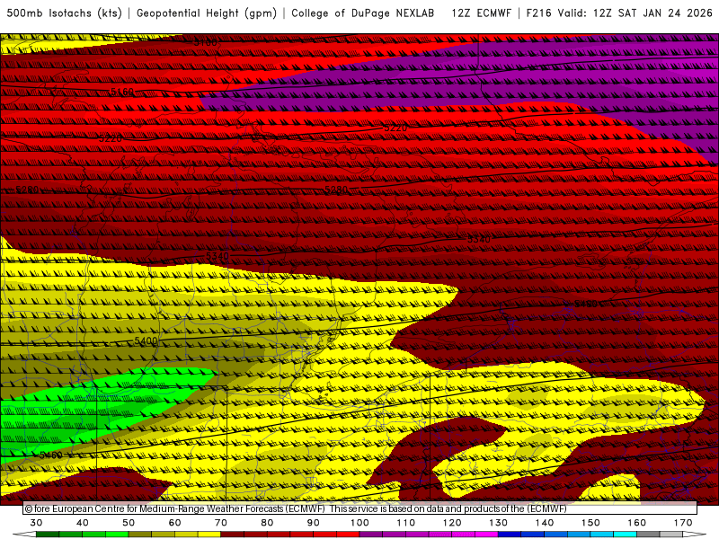
Task: Pick the magenta swatch just before 130
Action: point(486,535)
